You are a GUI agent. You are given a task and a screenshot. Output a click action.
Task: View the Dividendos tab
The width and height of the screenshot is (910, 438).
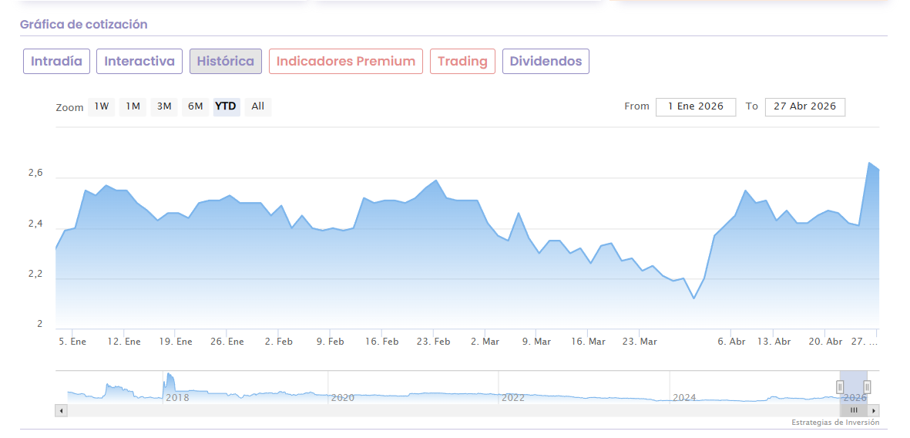pyautogui.click(x=546, y=62)
